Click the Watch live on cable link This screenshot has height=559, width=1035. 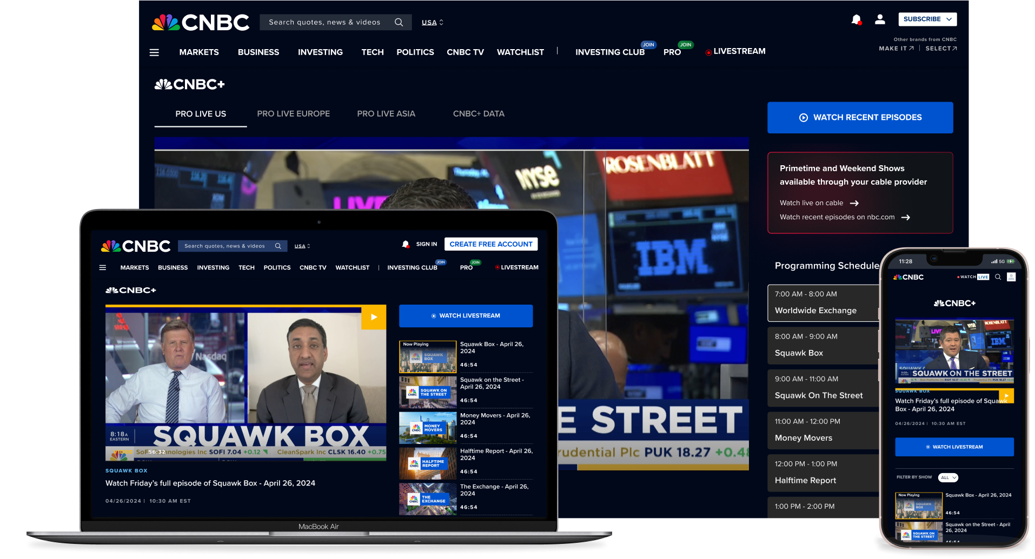(x=812, y=203)
